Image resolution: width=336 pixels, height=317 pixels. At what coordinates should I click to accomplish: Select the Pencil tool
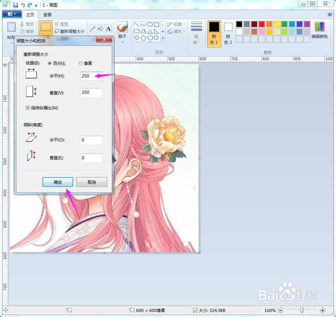(x=93, y=29)
